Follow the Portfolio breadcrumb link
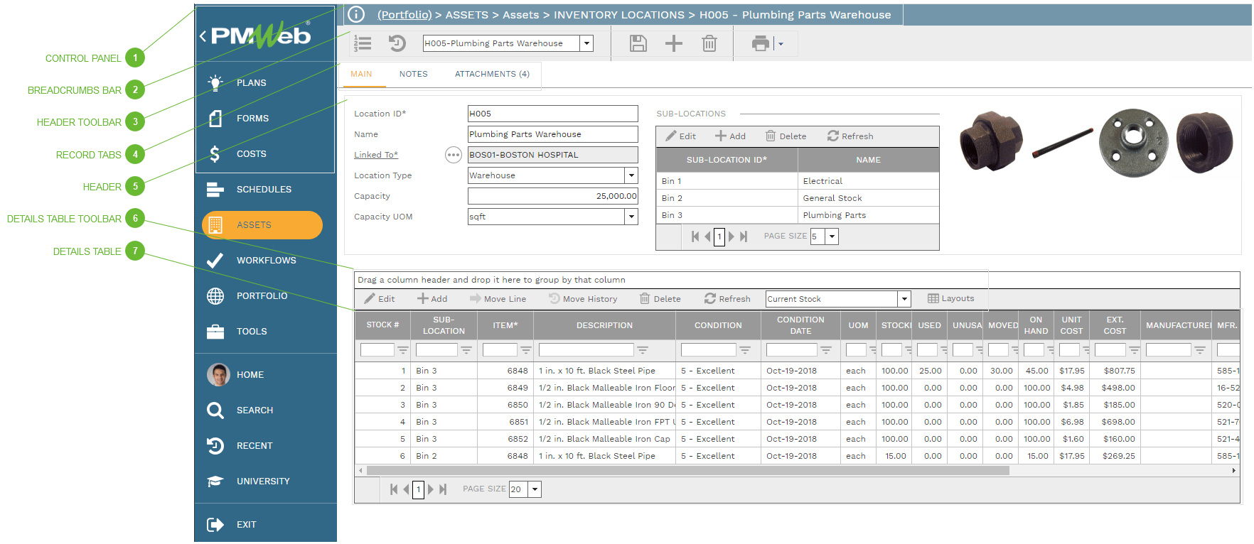Image resolution: width=1254 pixels, height=544 pixels. 404,15
